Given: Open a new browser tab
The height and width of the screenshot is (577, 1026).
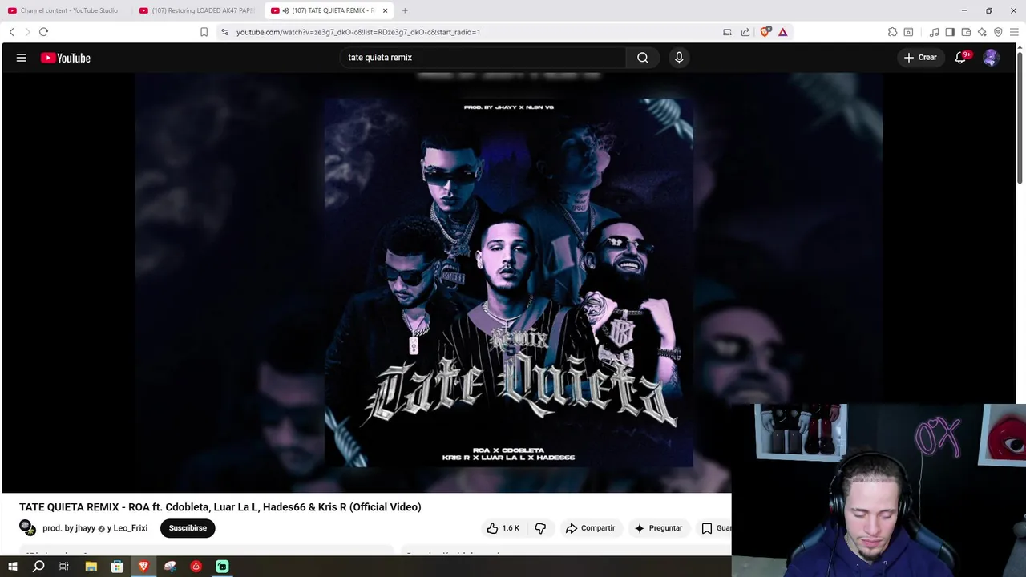Looking at the screenshot, I should point(405,10).
